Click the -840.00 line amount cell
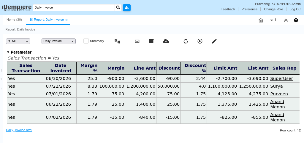The image size is (304, 143). coord(141,117)
